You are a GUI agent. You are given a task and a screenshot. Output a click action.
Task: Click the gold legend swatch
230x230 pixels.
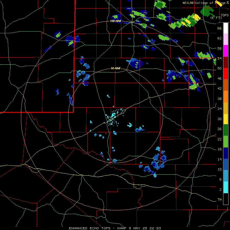[x=226, y=108]
